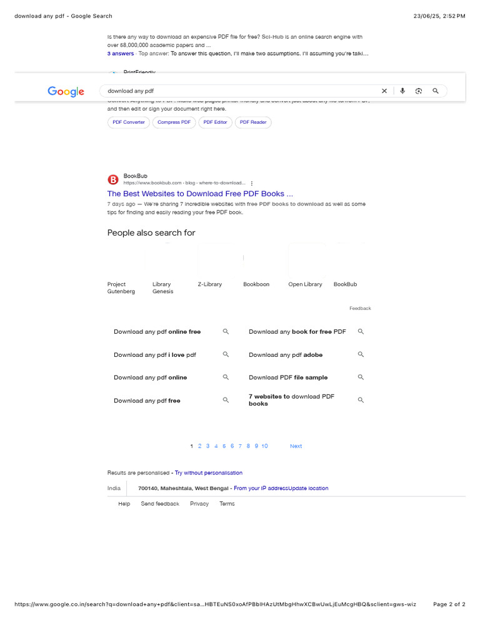
Task: Start voice search with microphone icon
Action: (x=402, y=91)
